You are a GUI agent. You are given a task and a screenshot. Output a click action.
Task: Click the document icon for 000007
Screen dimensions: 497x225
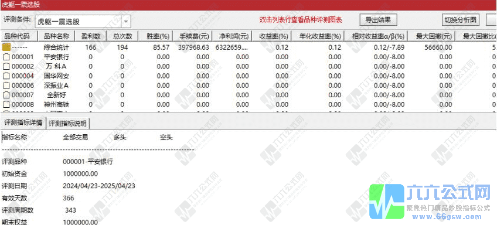click(6, 95)
